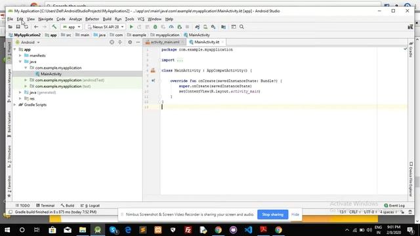Open the Event Log
The width and height of the screenshot is (420, 236).
394,205
